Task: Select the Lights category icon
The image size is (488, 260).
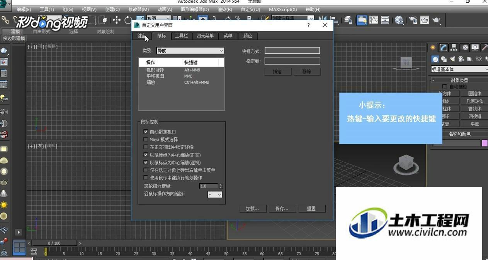Action: [x=452, y=59]
